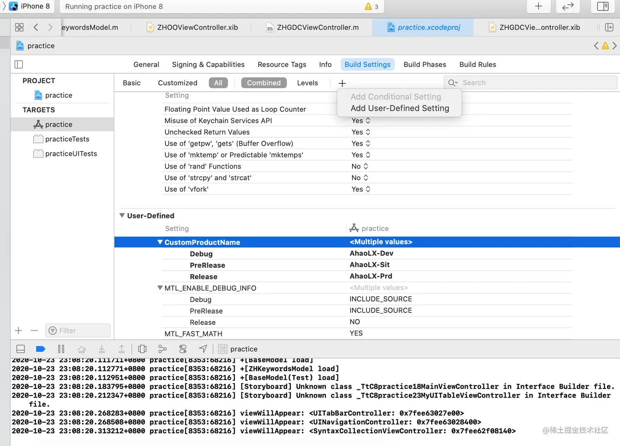Click the yellow warning icon in jump bar
The image size is (620, 446).
[605, 46]
